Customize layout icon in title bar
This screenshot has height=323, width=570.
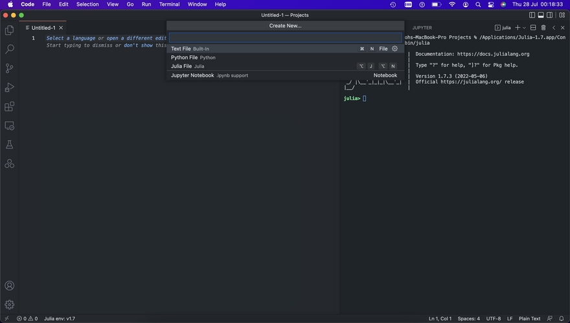point(562,15)
